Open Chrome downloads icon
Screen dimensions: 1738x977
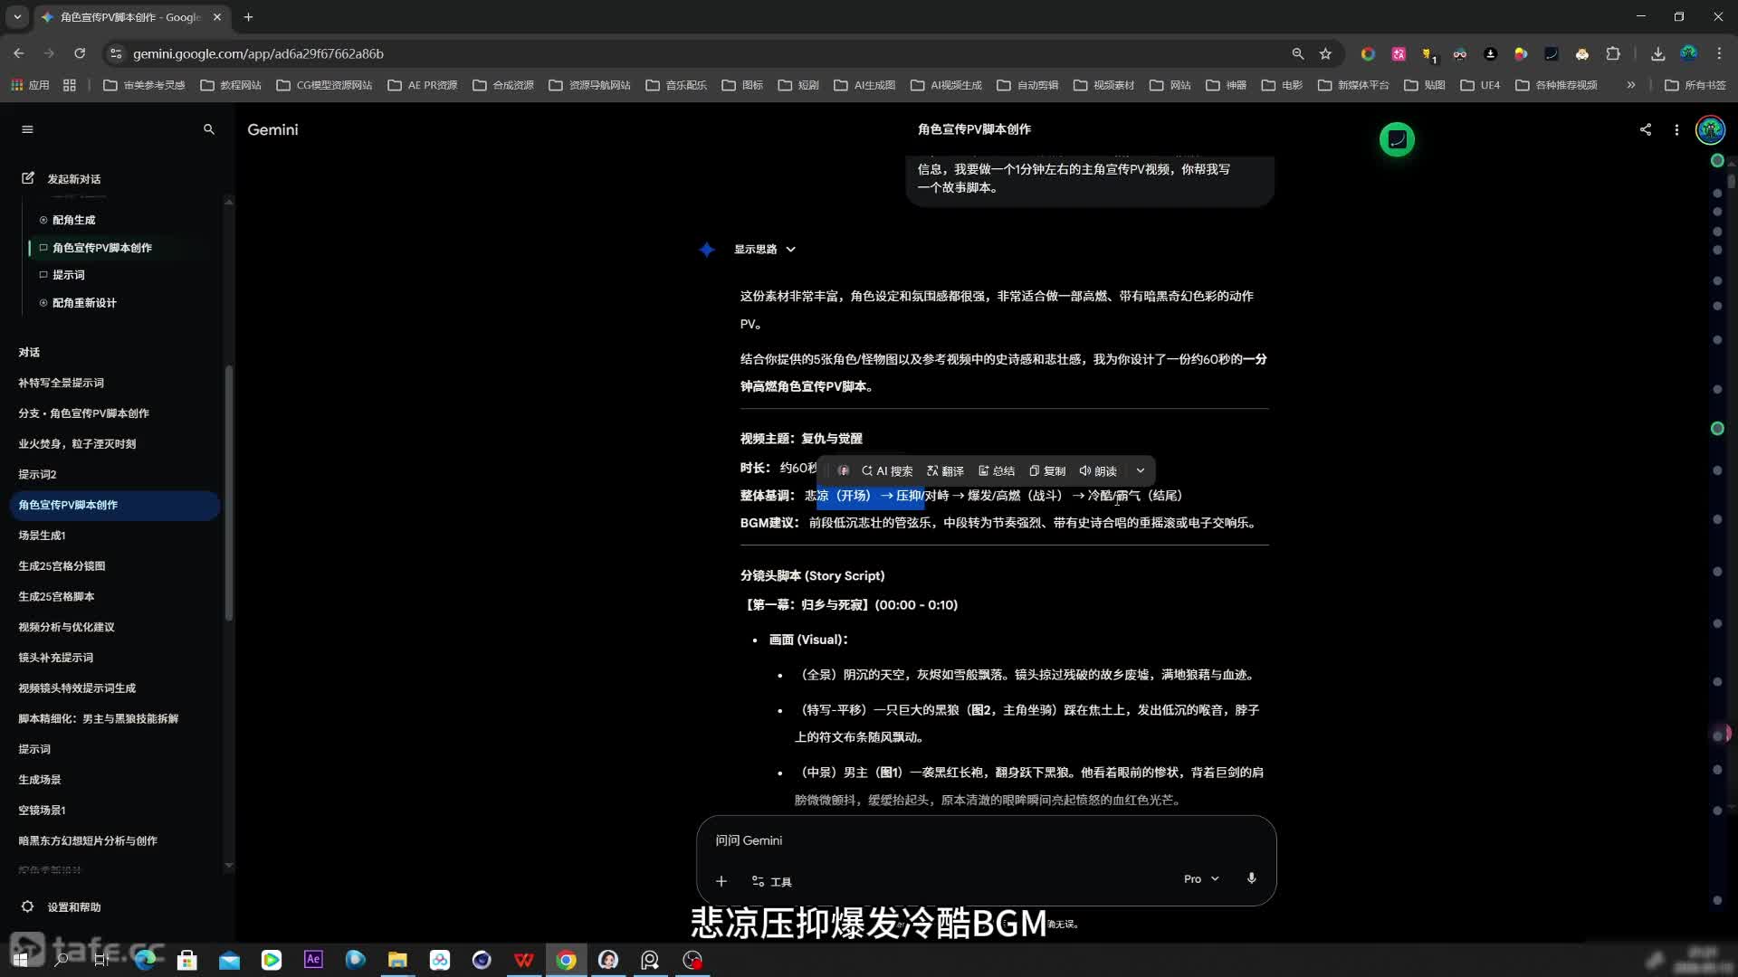tap(1657, 53)
